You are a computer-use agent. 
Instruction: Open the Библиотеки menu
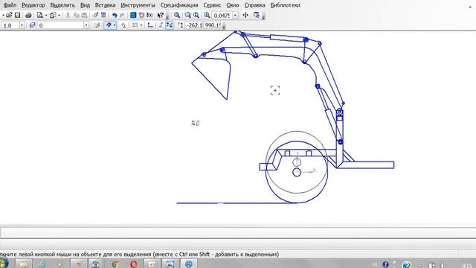(x=285, y=5)
